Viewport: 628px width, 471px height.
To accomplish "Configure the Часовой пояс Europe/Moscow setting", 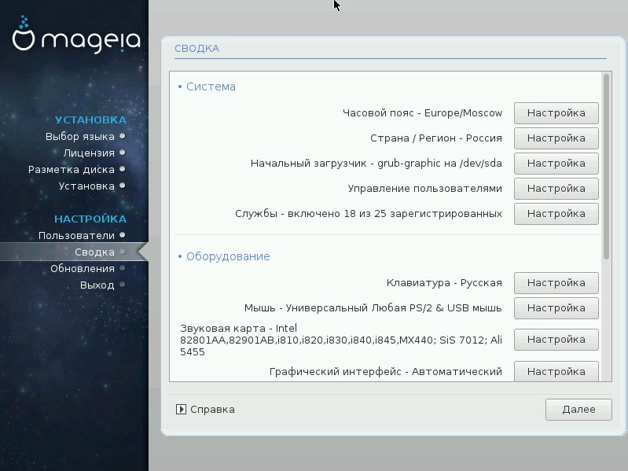I will pyautogui.click(x=556, y=113).
